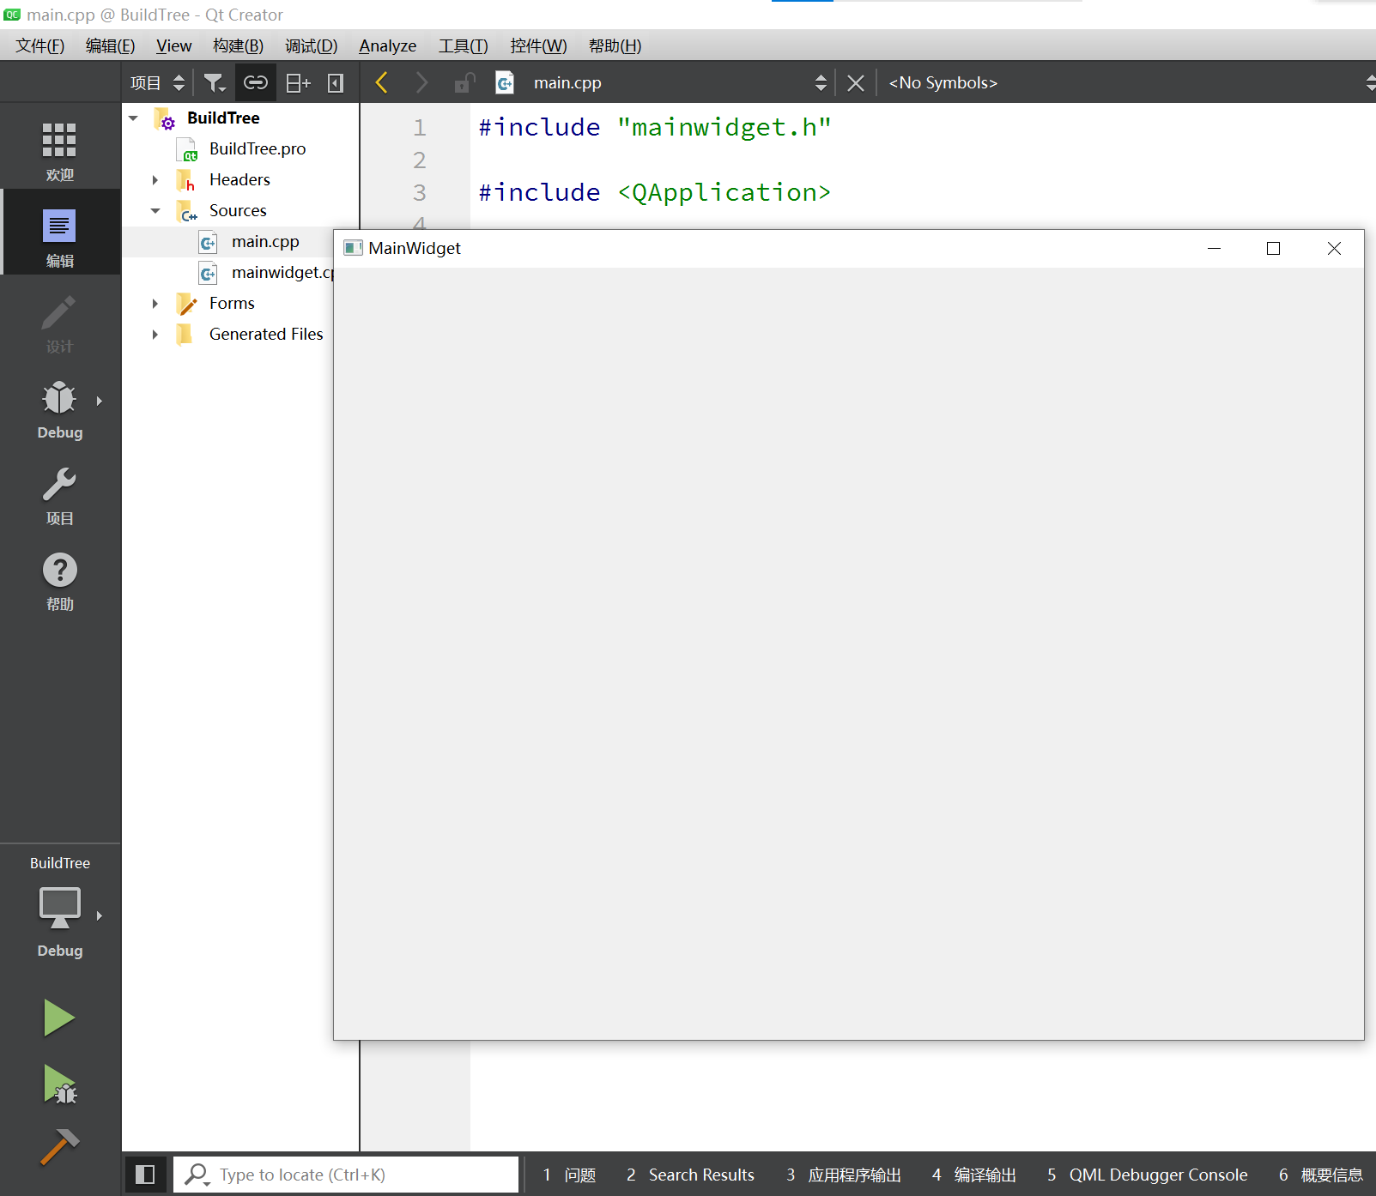Collapse the Sources folder
This screenshot has height=1196, width=1376.
(155, 210)
